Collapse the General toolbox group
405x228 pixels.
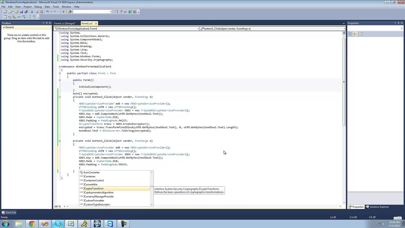[x=3, y=27]
